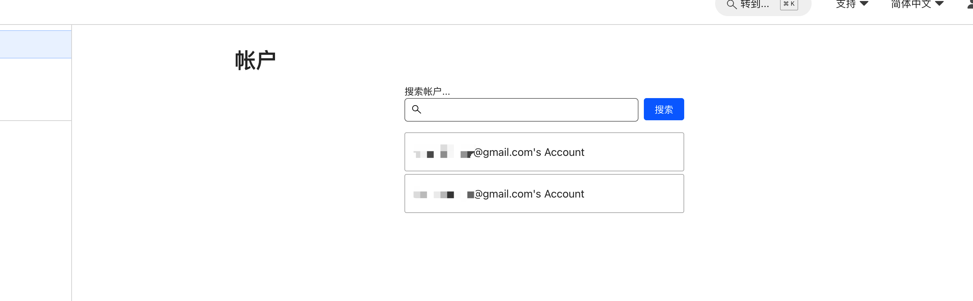Open the 支持 dropdown menu
Viewport: 973px width, 301px height.
(x=846, y=4)
